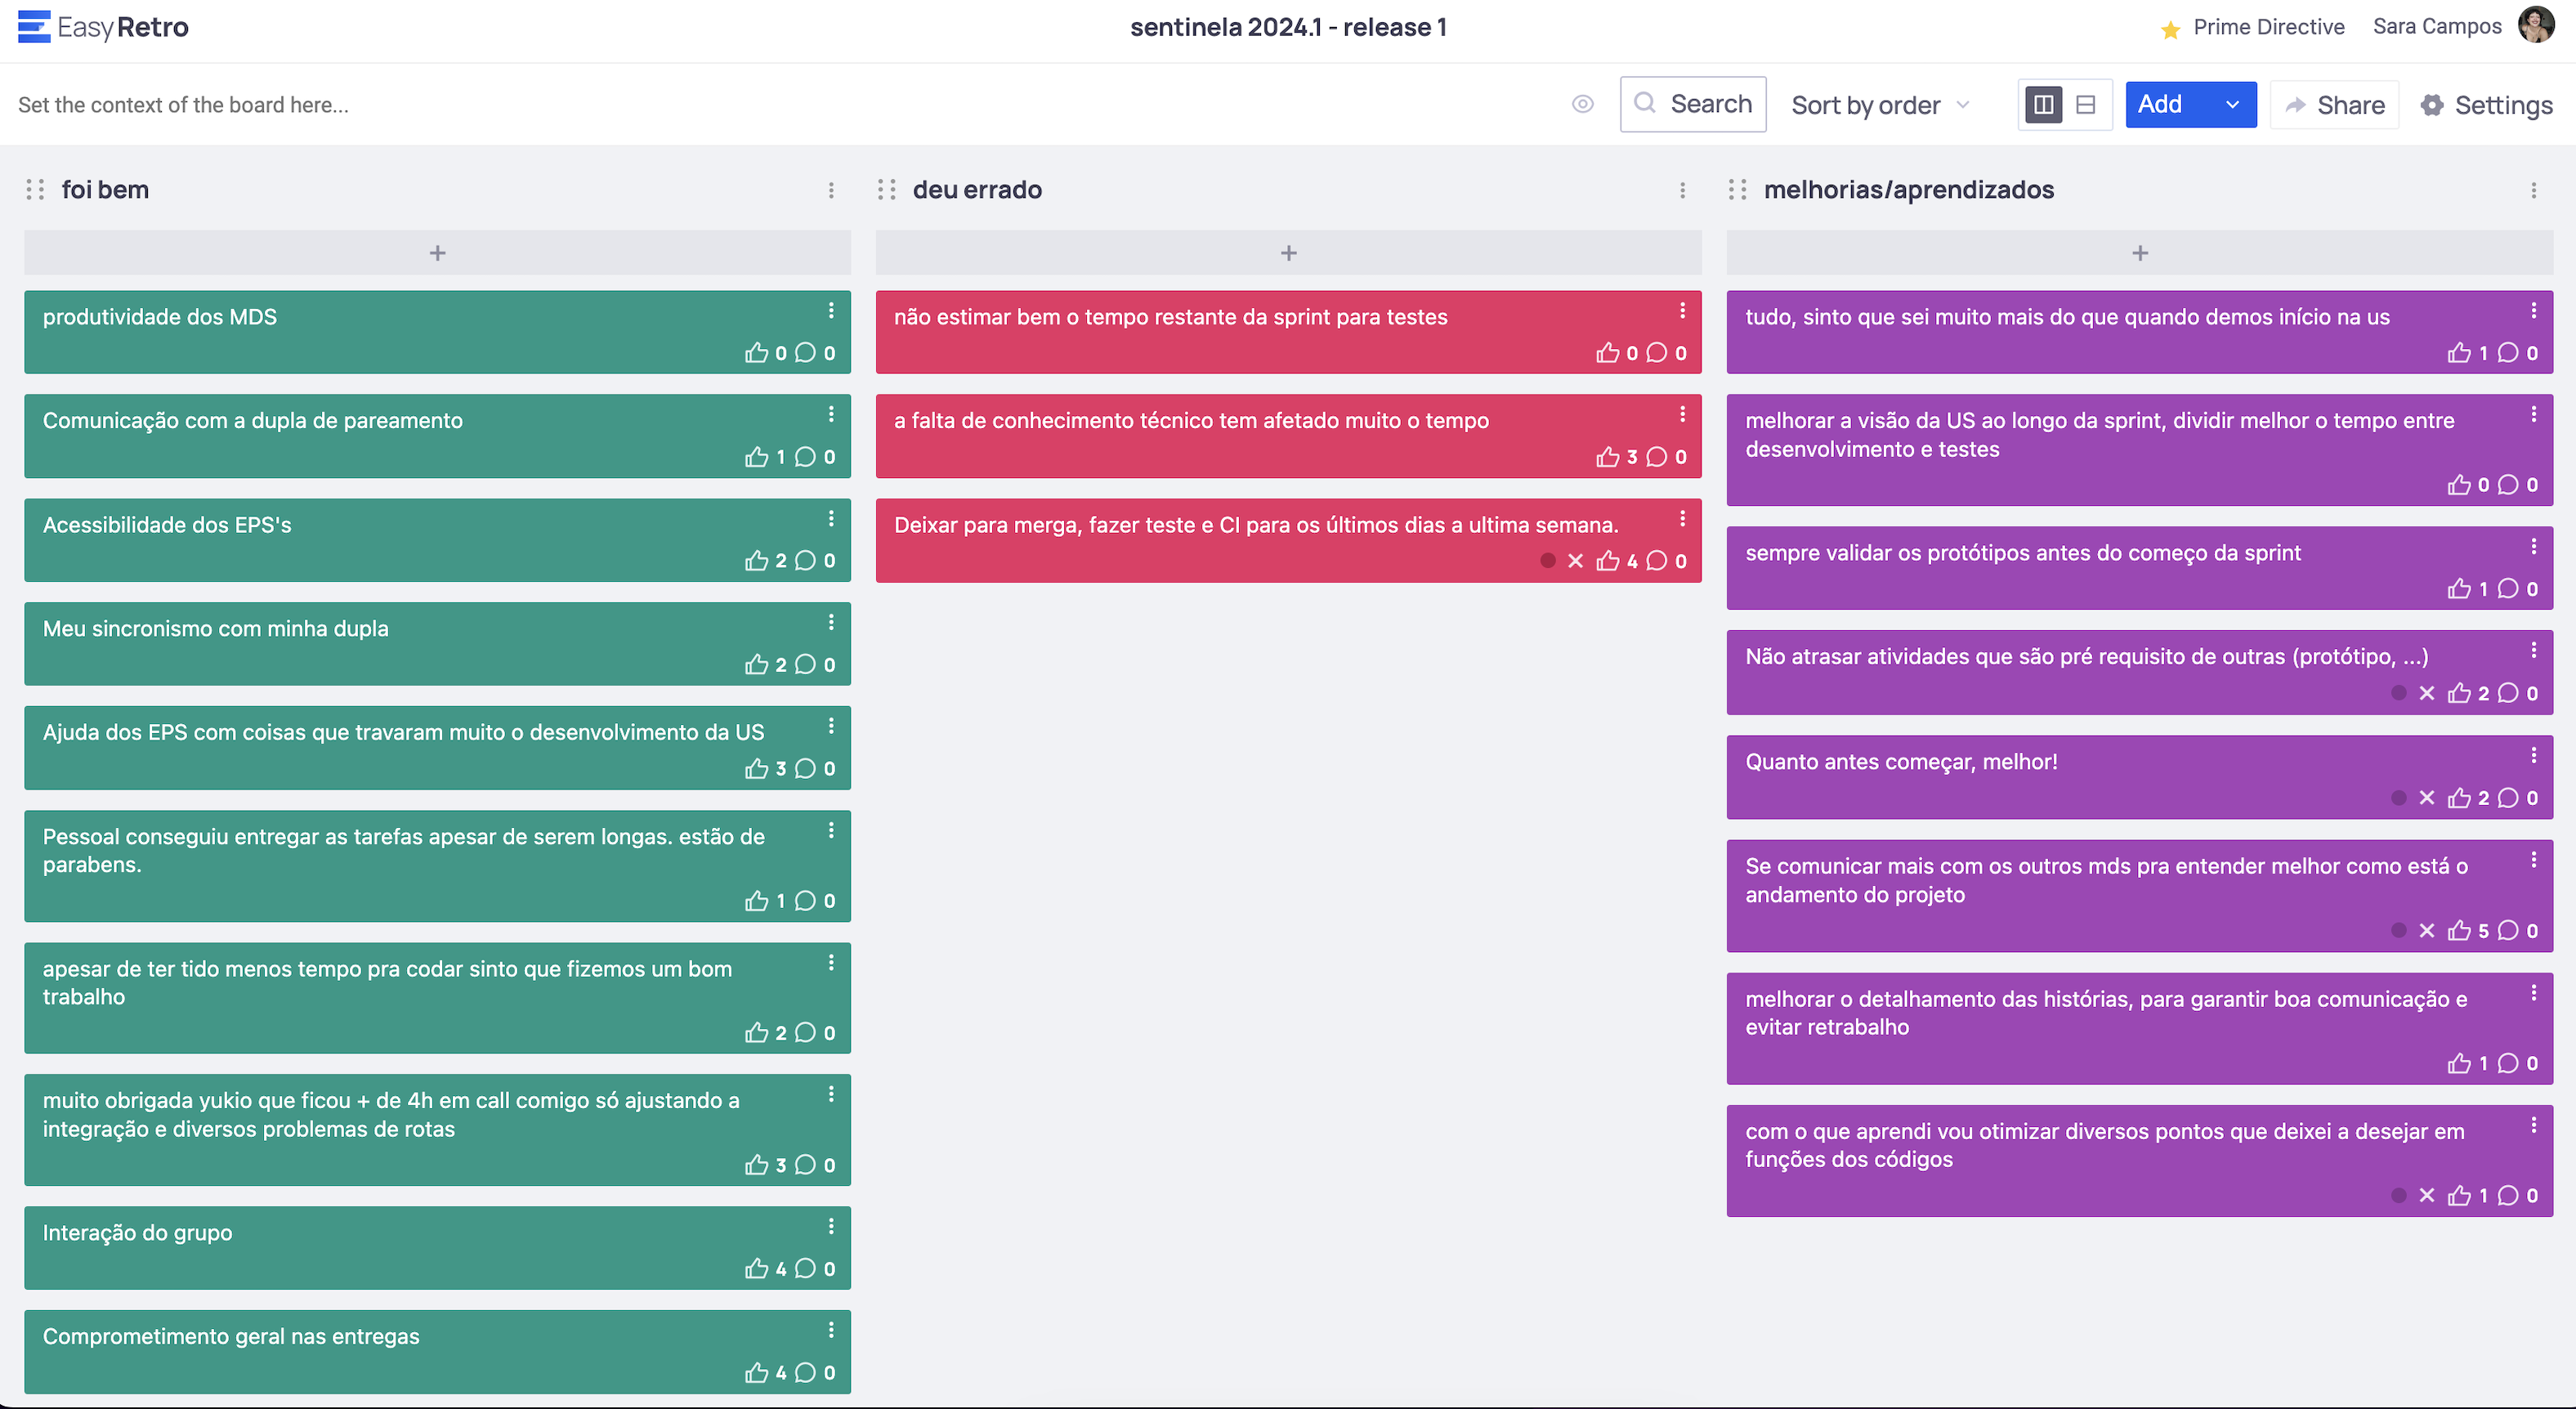Like the 'apesar de ter tido menos tempo' card
This screenshot has width=2576, height=1409.
[x=756, y=1033]
